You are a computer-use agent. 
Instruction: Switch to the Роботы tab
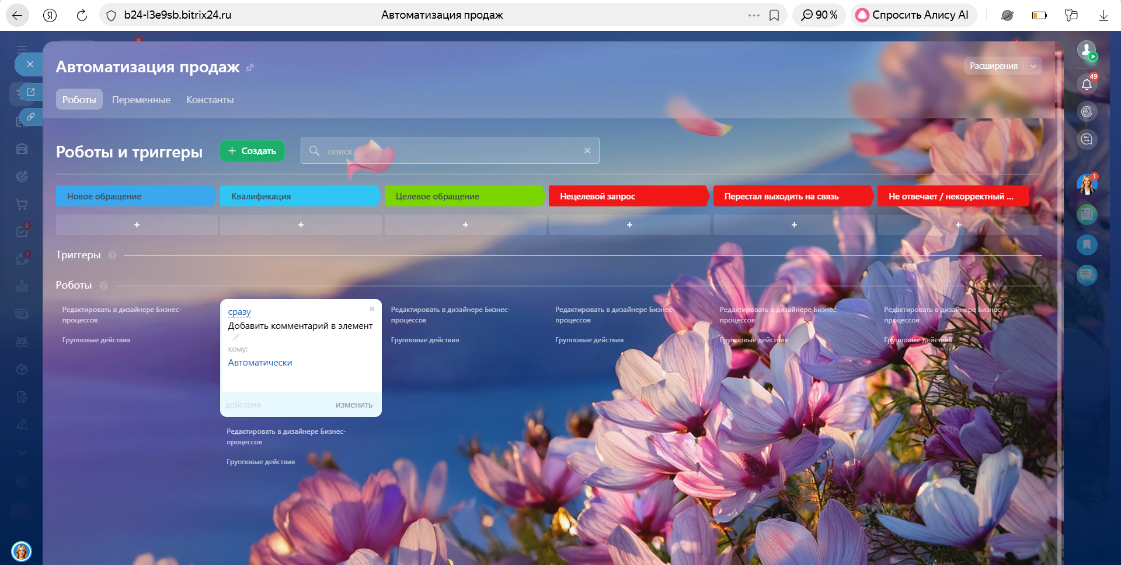pos(79,100)
